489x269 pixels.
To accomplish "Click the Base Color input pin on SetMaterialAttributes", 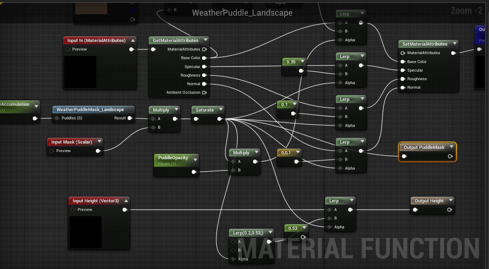I will (x=403, y=62).
